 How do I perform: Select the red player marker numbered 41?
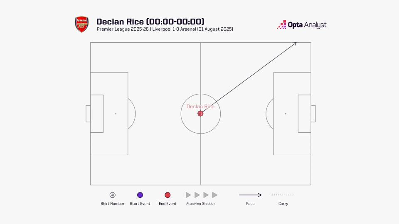200,113
